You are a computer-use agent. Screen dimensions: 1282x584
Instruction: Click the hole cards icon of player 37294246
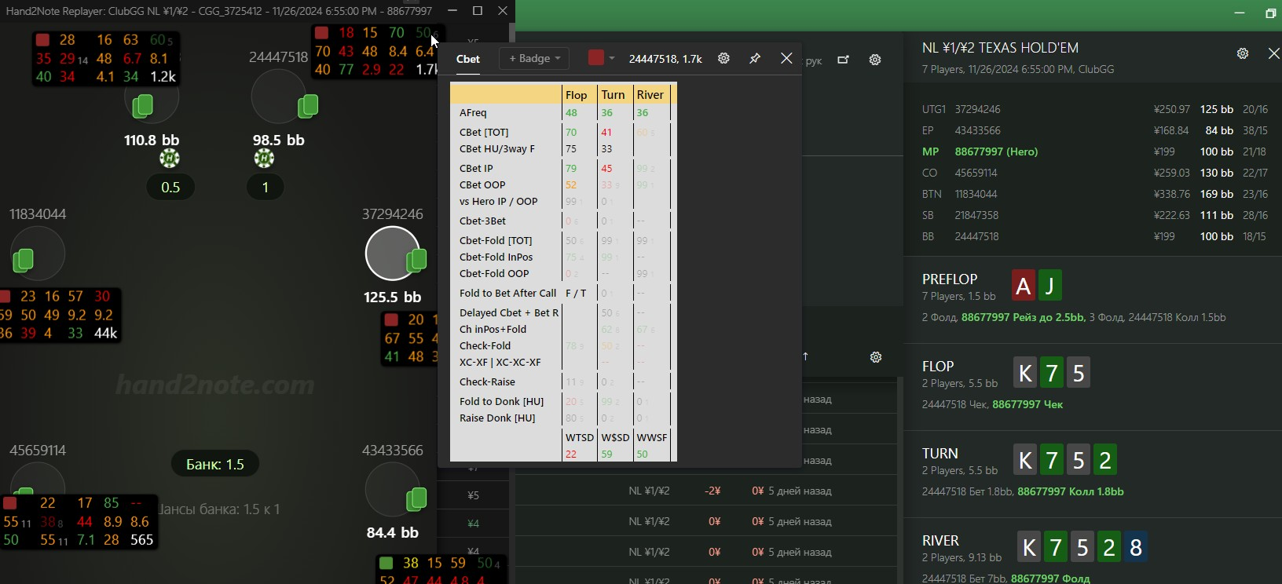coord(416,259)
